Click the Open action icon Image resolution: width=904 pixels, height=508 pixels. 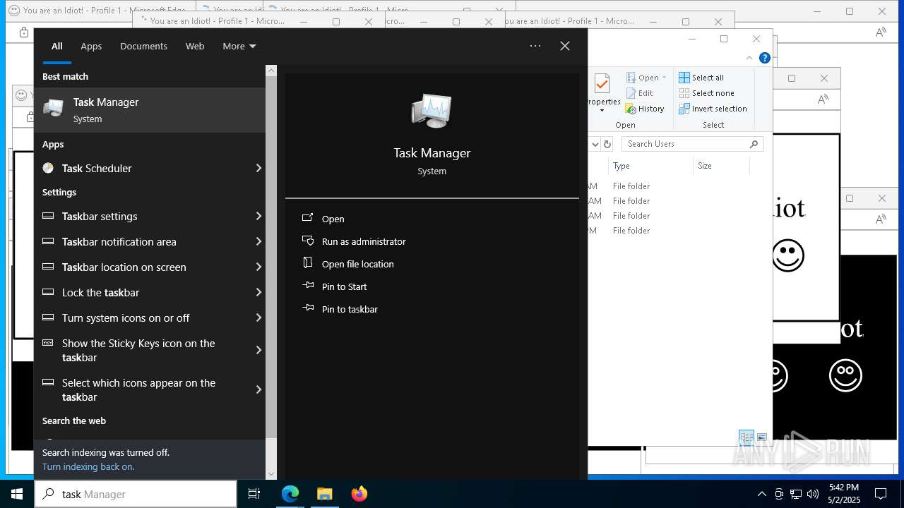click(x=308, y=218)
